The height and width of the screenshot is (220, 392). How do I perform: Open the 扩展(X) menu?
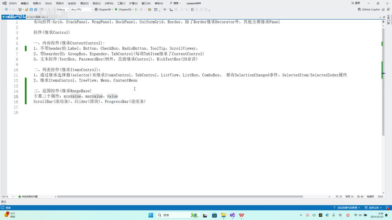(133, 3)
